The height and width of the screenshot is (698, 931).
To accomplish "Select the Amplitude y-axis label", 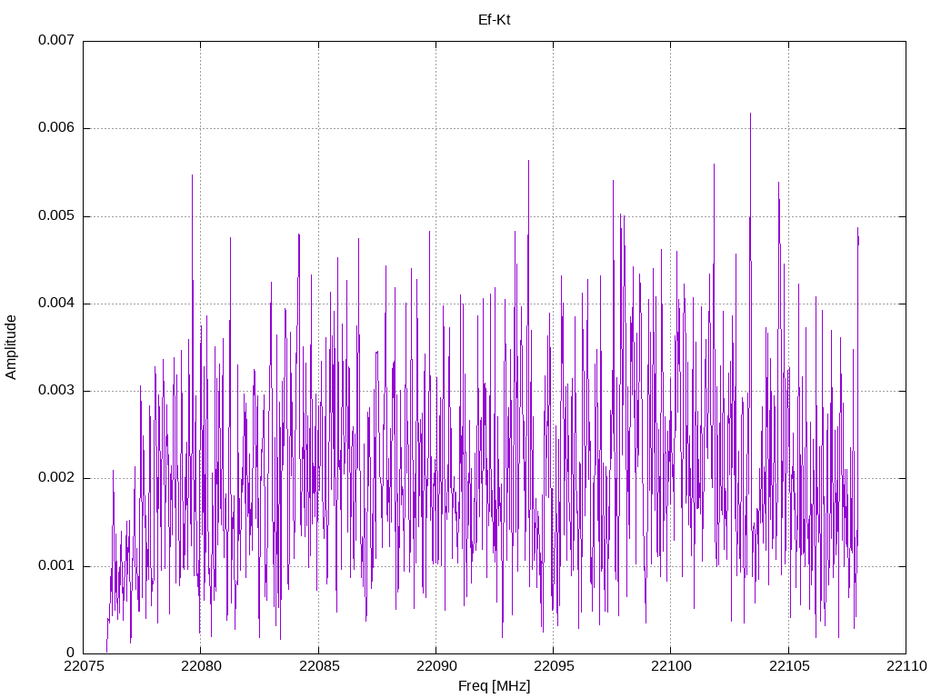I will (11, 347).
